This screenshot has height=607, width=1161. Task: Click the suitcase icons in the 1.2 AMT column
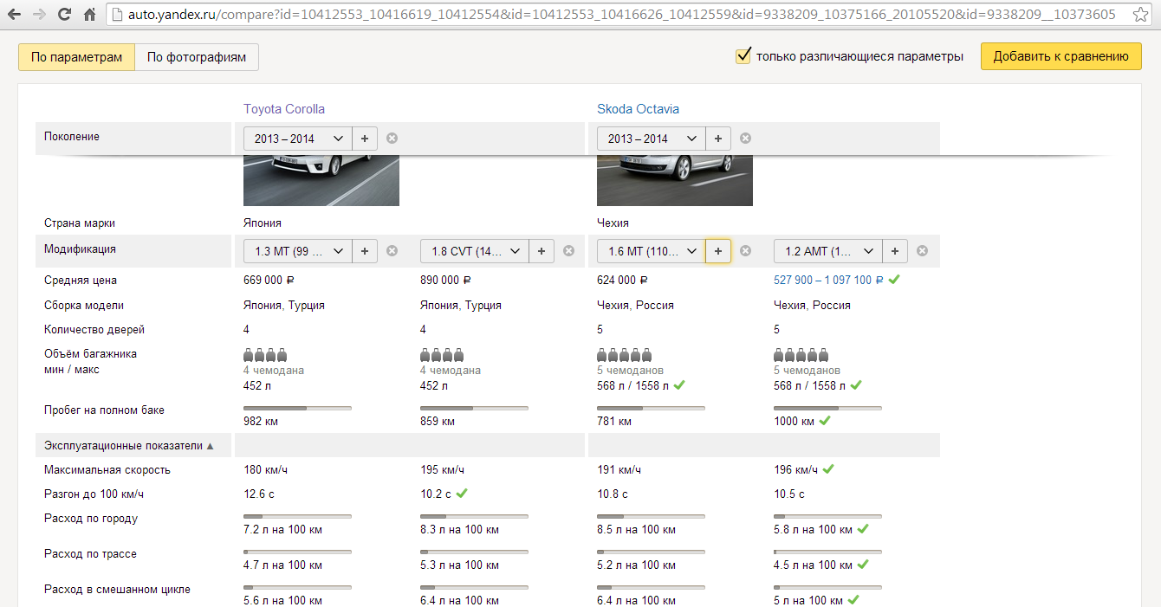[x=801, y=355]
